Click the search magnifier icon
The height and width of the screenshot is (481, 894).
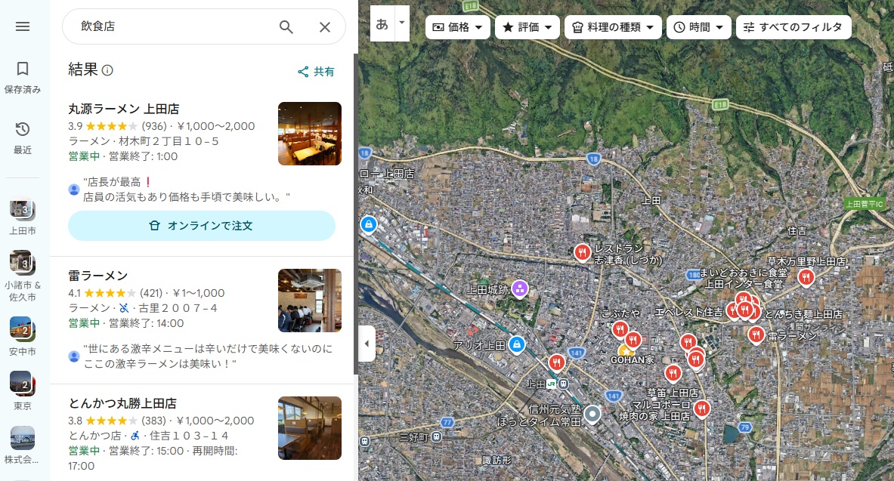pyautogui.click(x=286, y=26)
